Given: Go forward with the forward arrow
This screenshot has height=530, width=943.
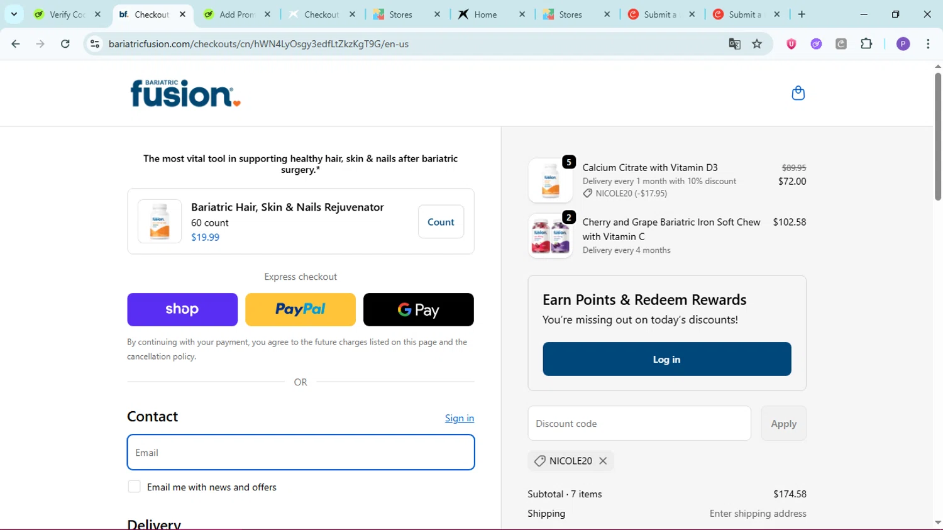Looking at the screenshot, I should pos(40,44).
